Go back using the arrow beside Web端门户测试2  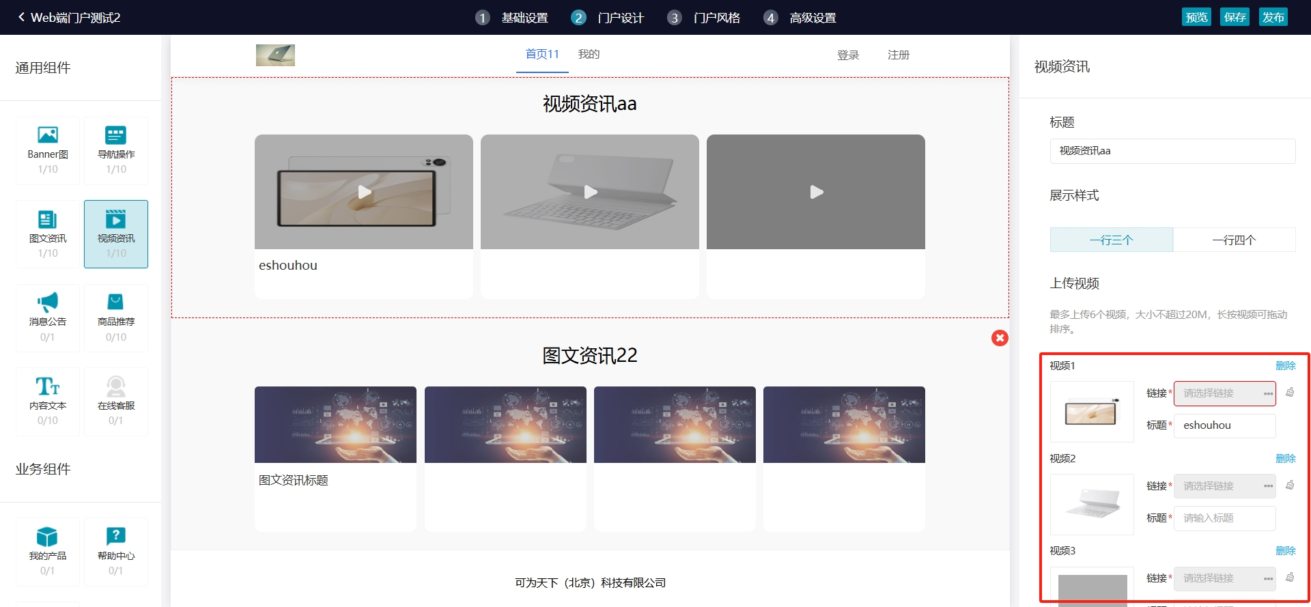click(x=21, y=17)
